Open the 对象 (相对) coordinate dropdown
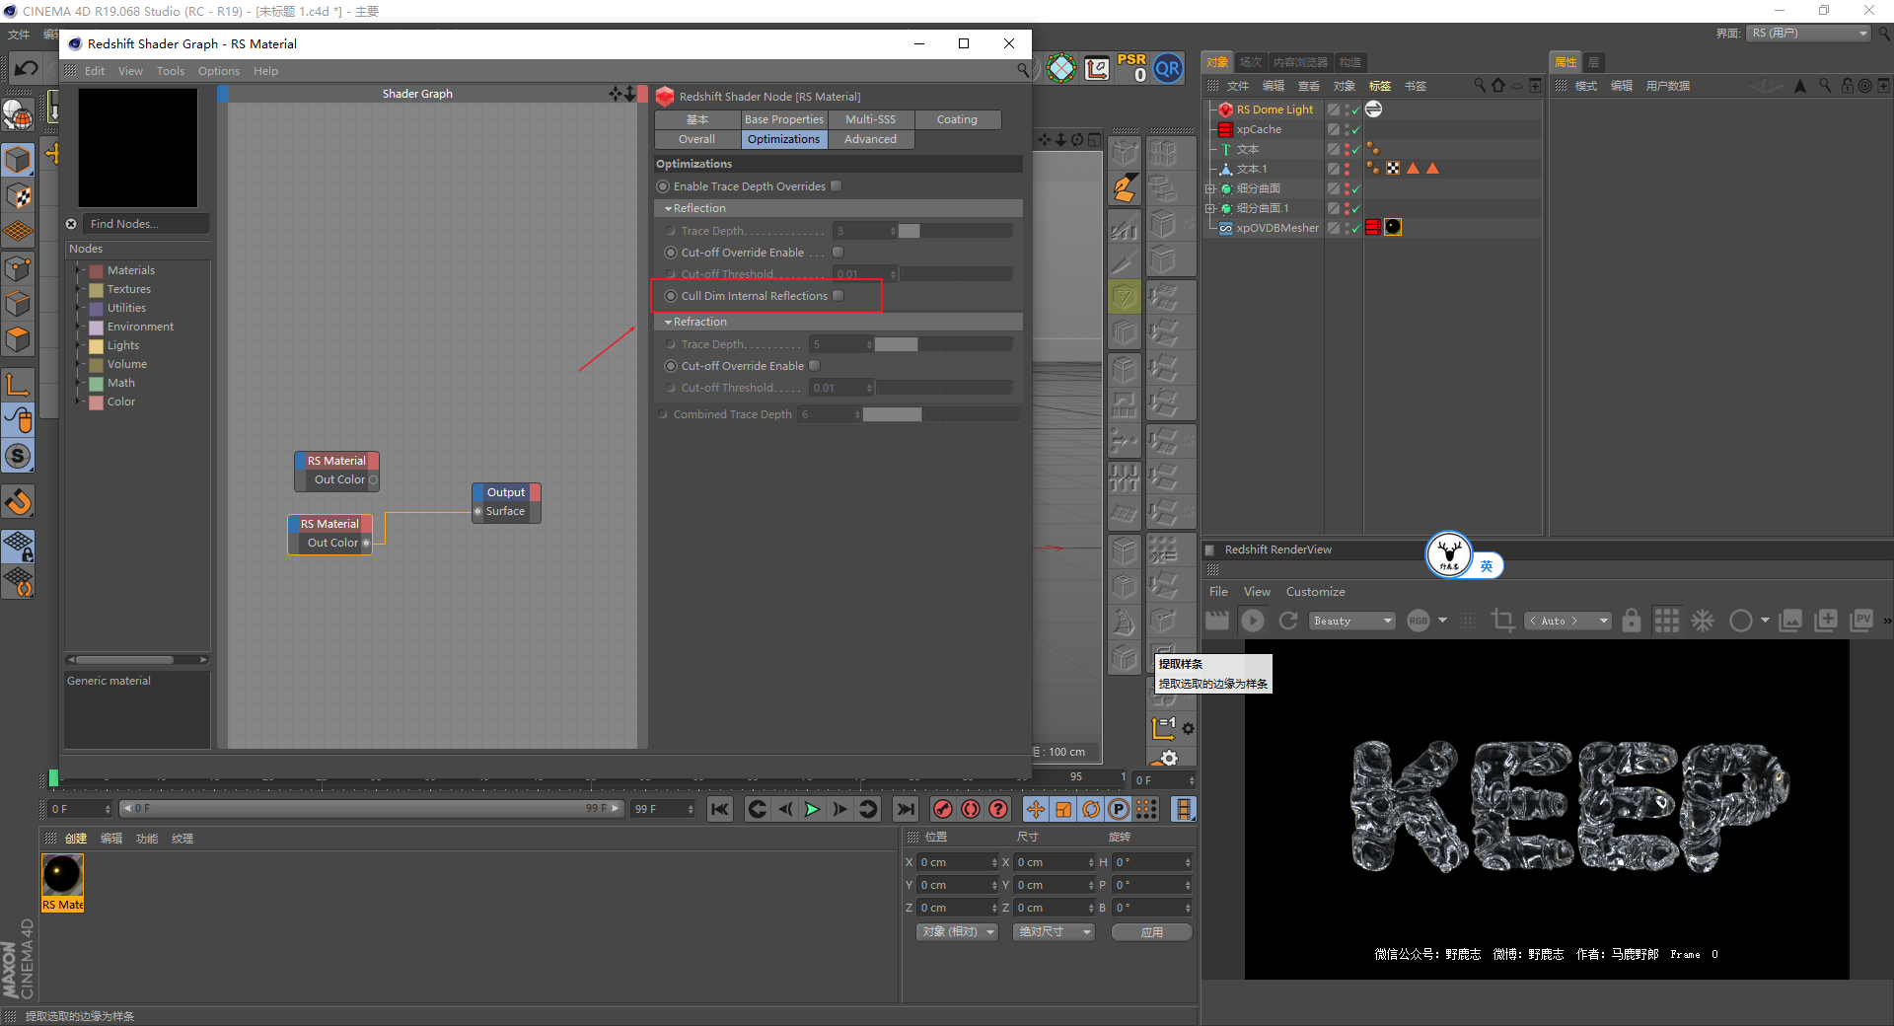This screenshot has width=1894, height=1026. click(x=957, y=932)
